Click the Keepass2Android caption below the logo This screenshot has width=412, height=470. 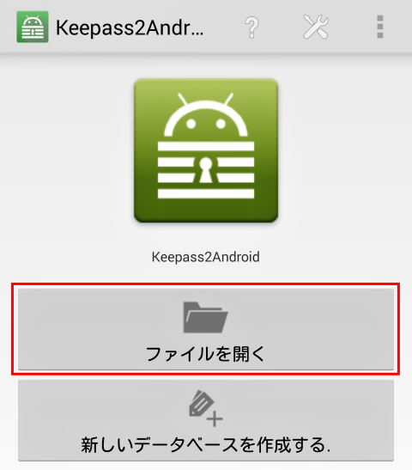(x=206, y=257)
